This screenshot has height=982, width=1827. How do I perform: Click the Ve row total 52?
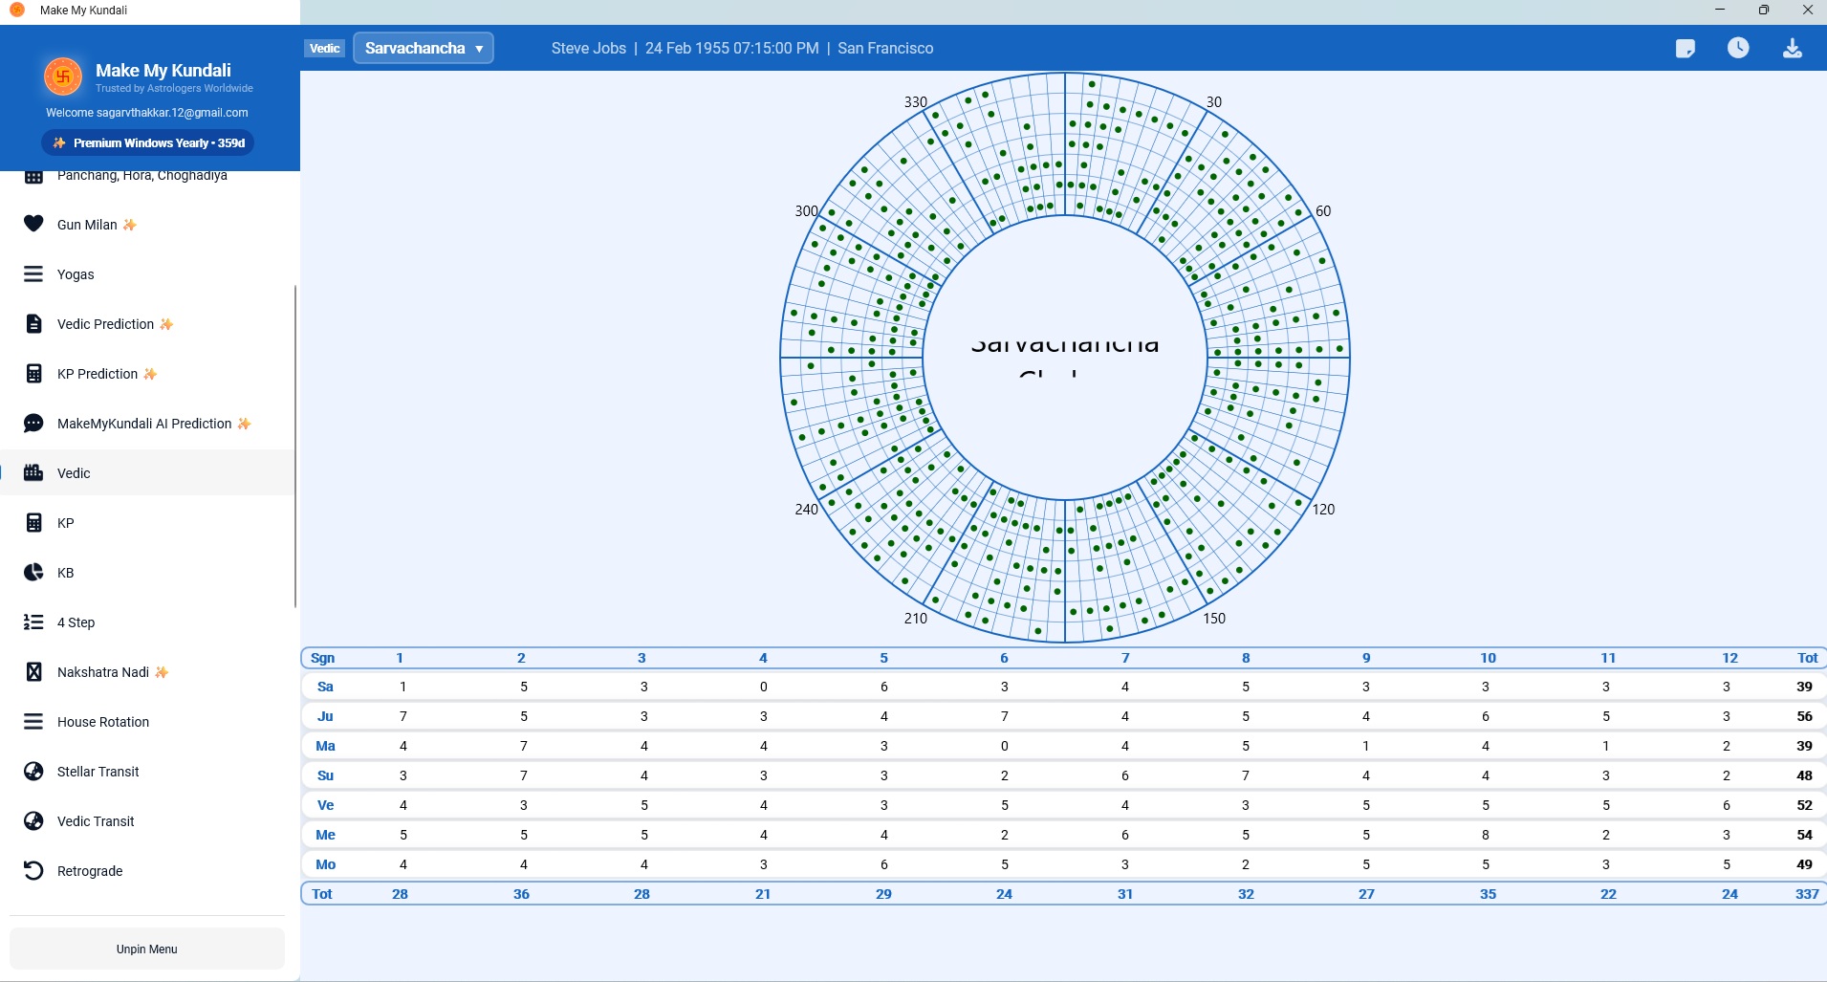(x=1804, y=805)
